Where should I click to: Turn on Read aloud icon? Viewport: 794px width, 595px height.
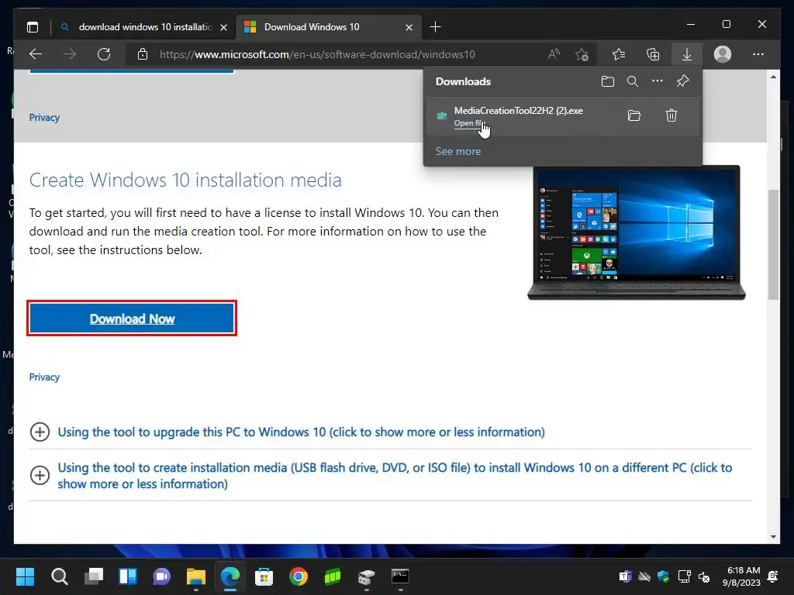point(554,54)
